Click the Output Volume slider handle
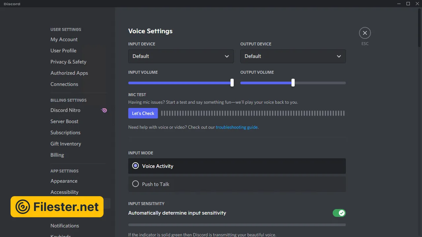 tap(293, 83)
